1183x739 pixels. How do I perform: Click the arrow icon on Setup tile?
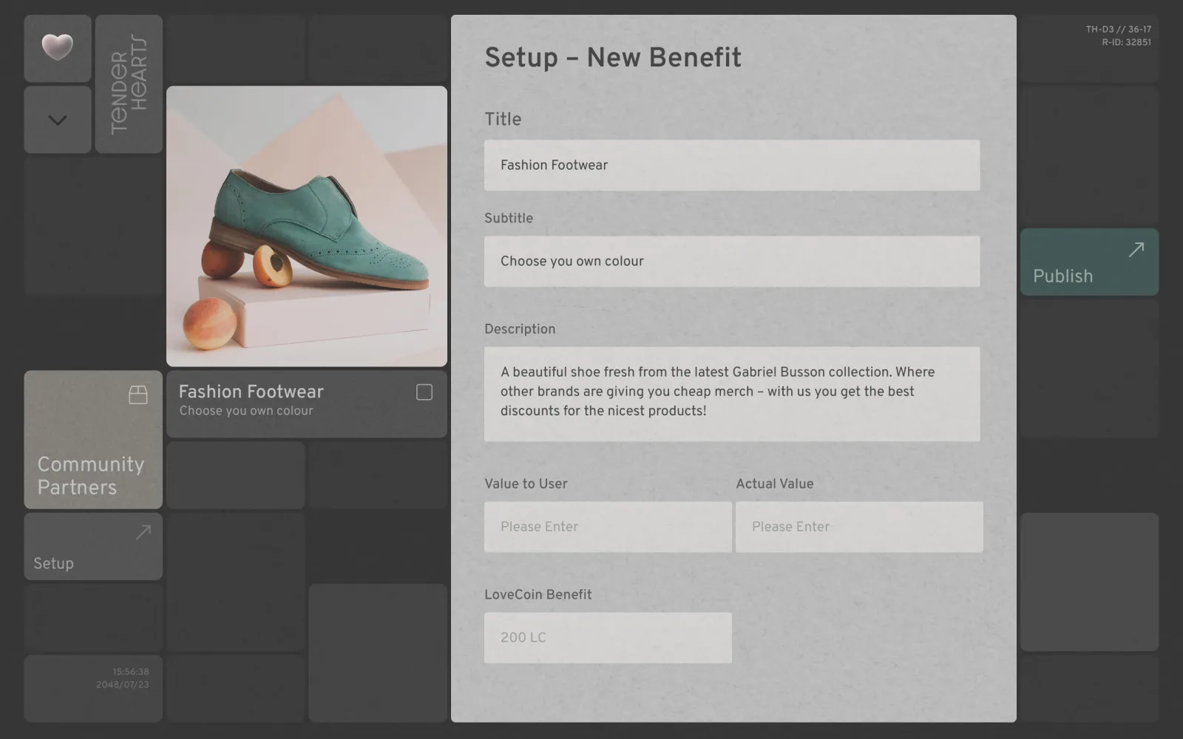[x=143, y=532]
